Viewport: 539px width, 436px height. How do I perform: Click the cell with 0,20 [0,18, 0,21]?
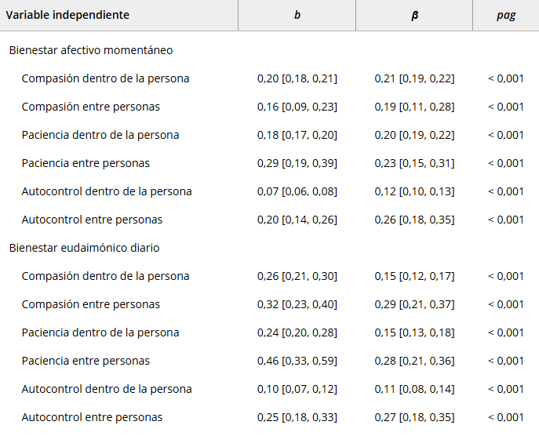click(x=297, y=78)
